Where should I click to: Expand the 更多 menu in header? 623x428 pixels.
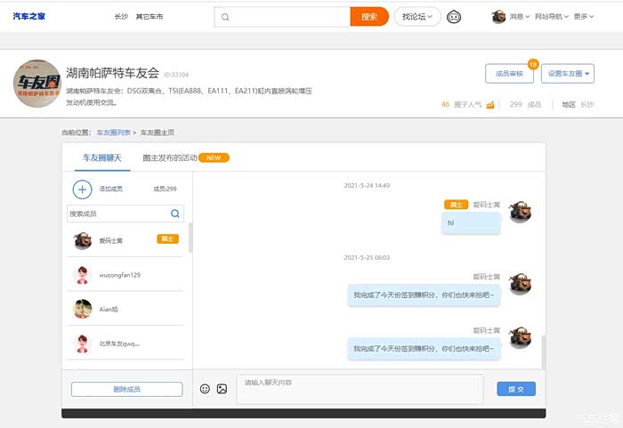tap(584, 17)
